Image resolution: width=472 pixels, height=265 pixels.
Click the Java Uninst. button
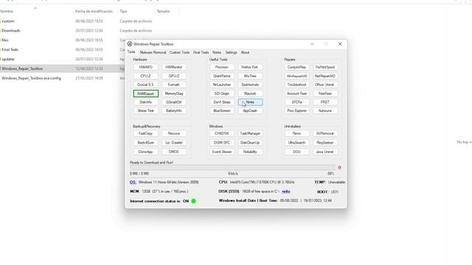(325, 152)
